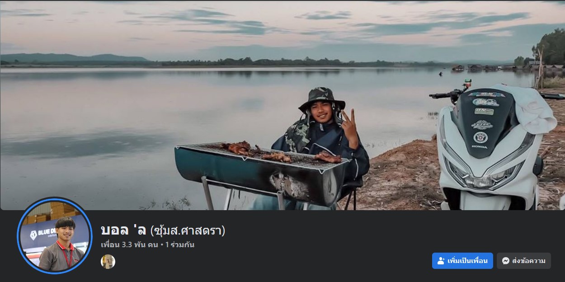565x282 pixels.
Task: Open the friends list via เพื่อน 3.3 พัน คน
Action: point(129,245)
